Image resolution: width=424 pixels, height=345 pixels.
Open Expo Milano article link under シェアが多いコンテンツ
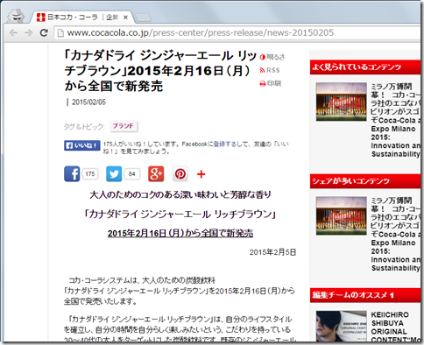396,235
